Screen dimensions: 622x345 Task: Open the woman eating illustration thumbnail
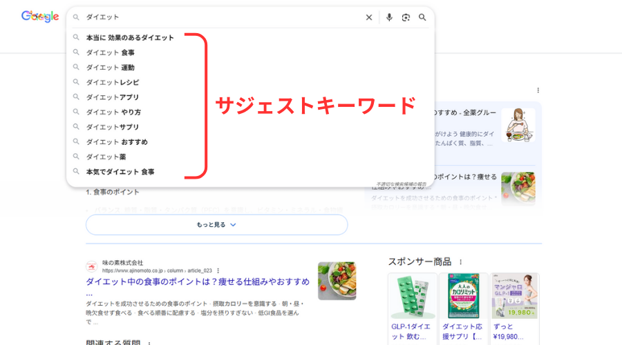tap(518, 125)
